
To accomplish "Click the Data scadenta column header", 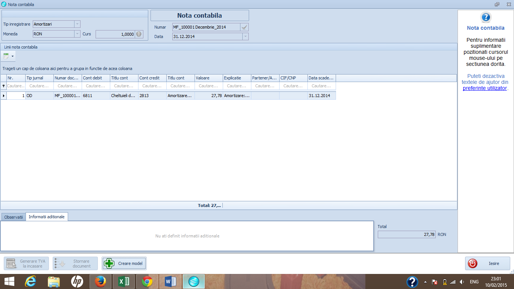I will (x=322, y=78).
